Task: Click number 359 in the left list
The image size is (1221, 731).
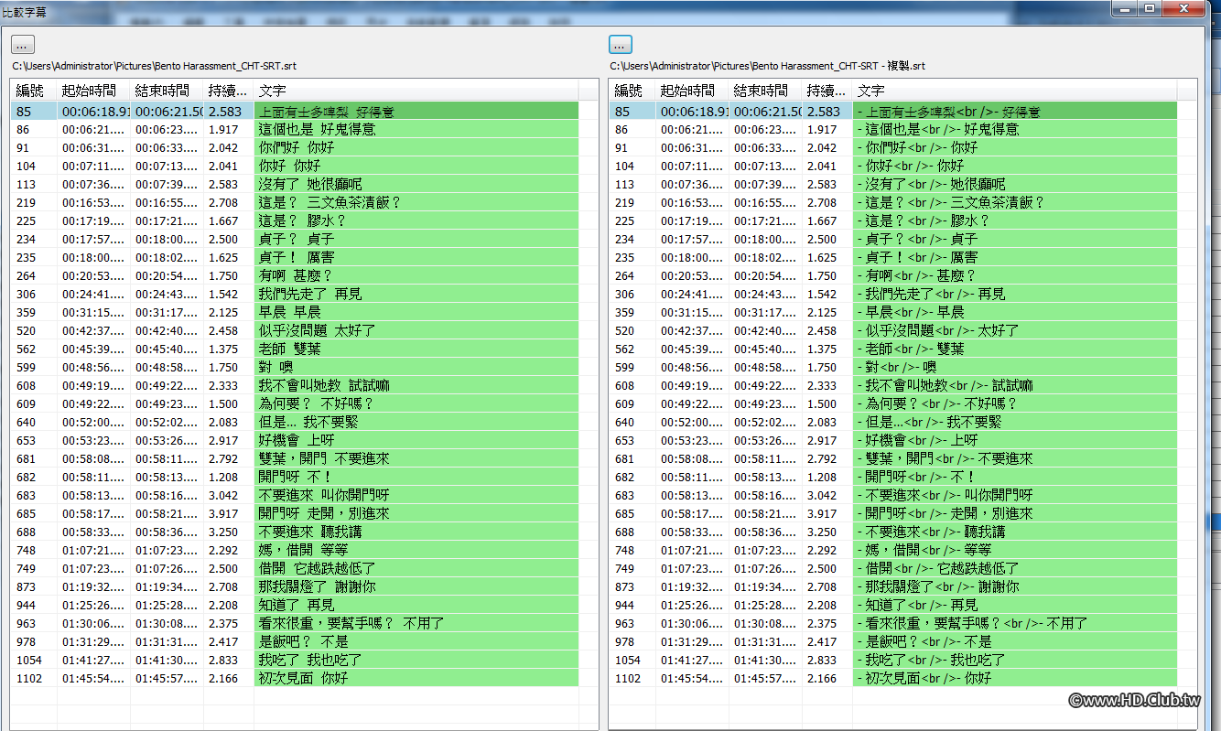Action: pos(26,312)
